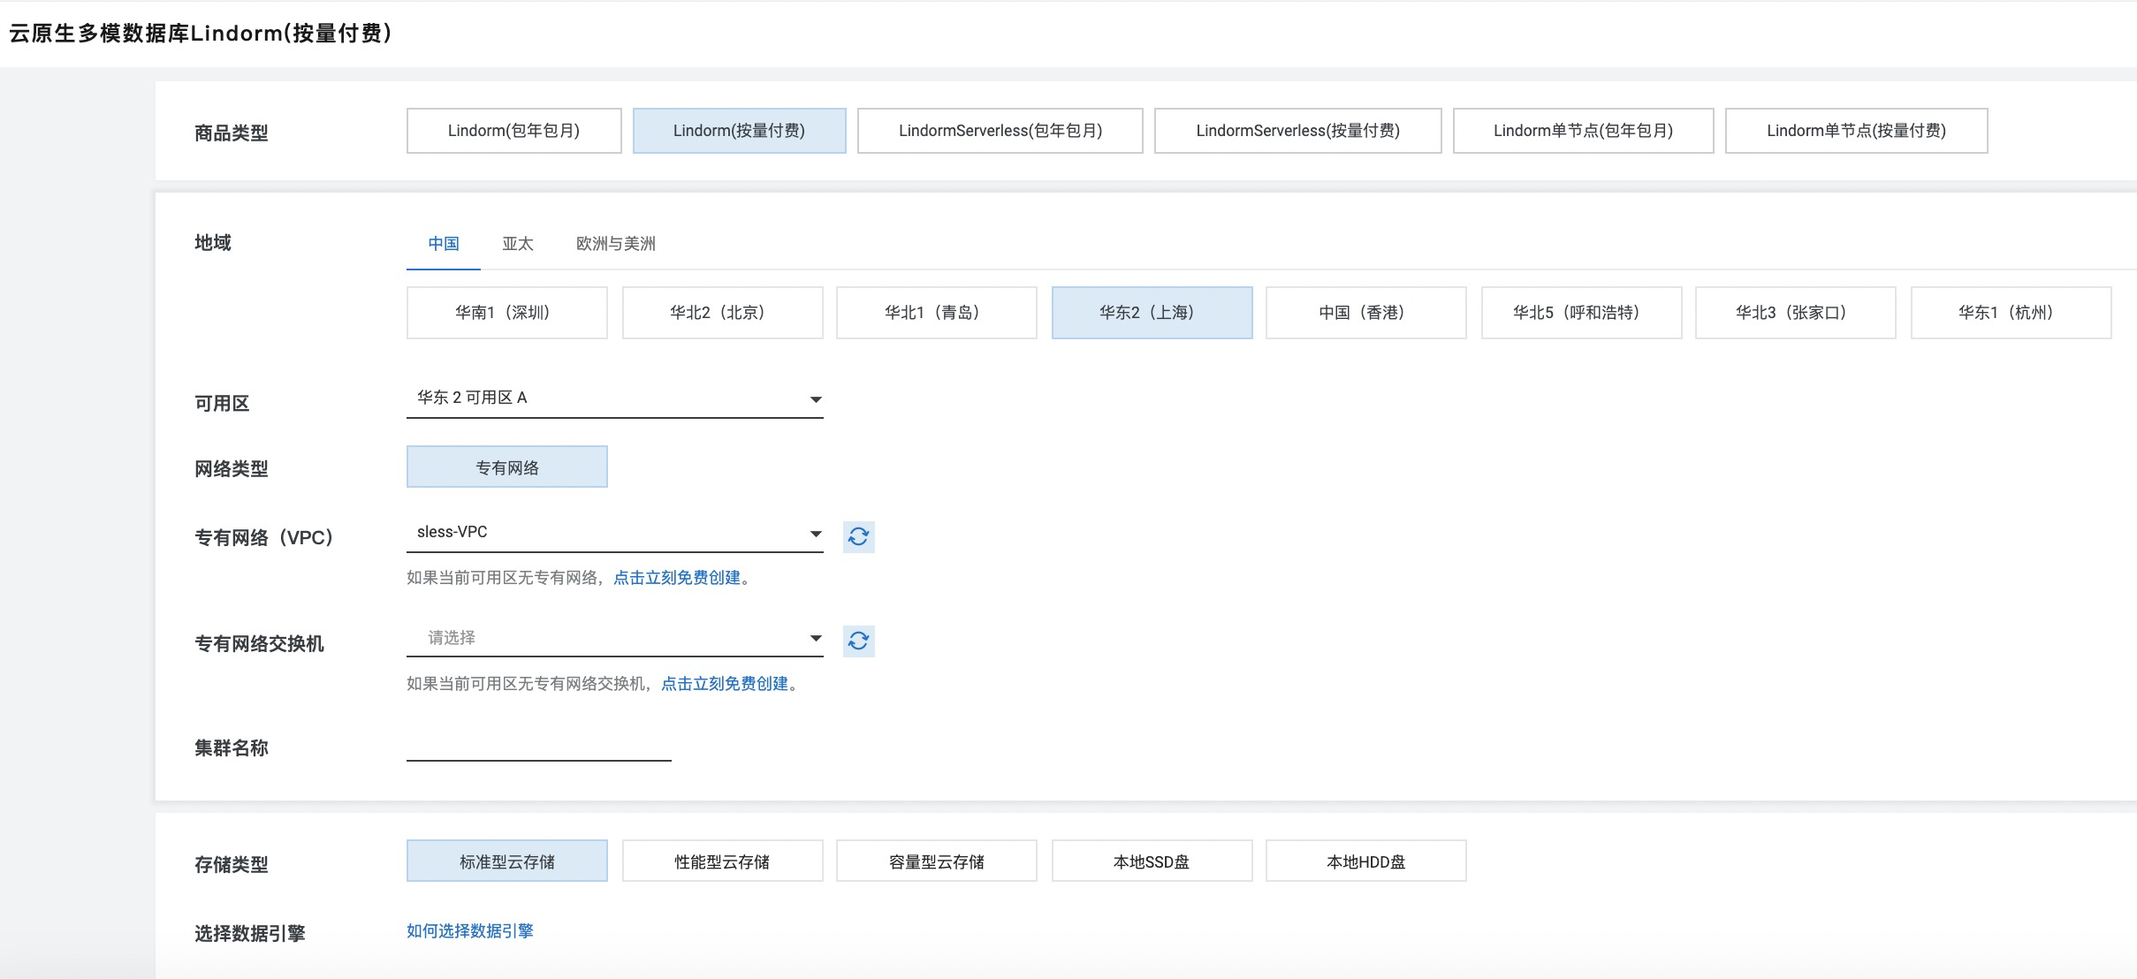Select region 华南1（深圳）

click(506, 313)
